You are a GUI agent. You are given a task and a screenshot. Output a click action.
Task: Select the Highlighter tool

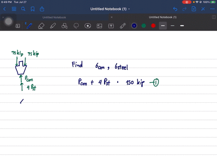pos(53,26)
